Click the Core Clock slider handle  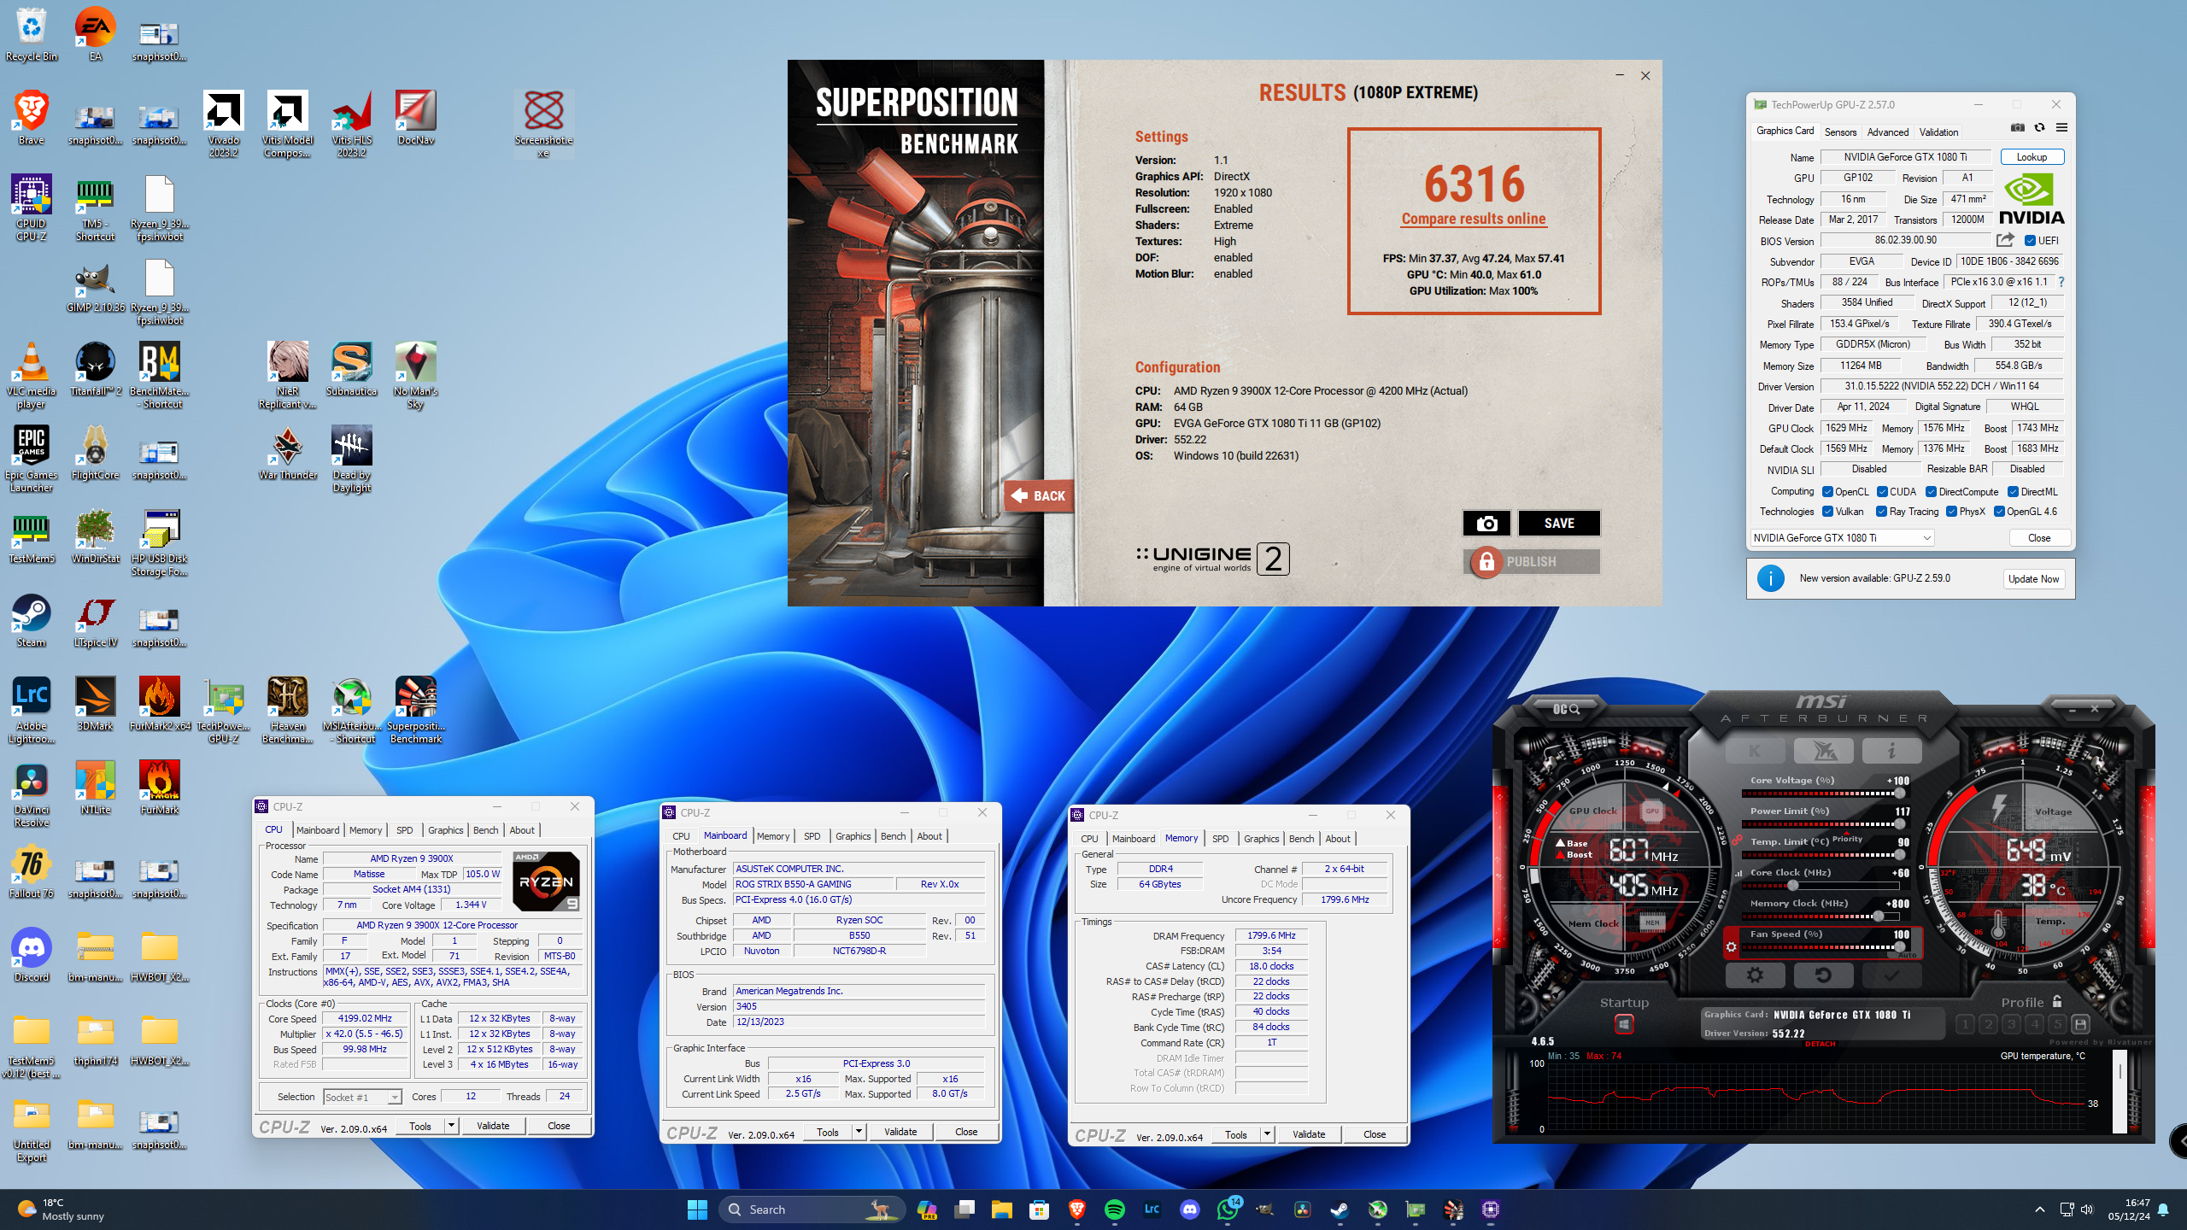pyautogui.click(x=1793, y=886)
